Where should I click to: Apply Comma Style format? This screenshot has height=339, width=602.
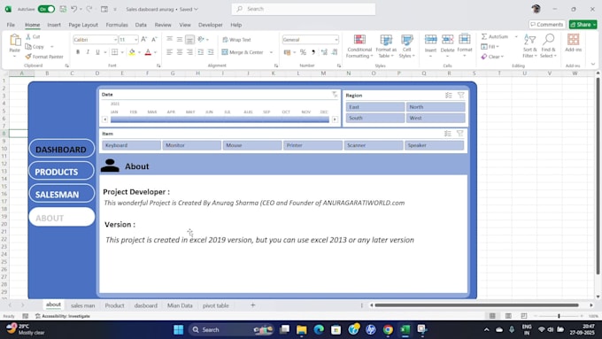(313, 52)
